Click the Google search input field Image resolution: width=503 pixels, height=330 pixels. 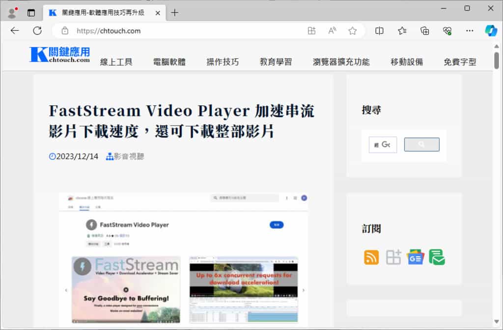click(383, 145)
